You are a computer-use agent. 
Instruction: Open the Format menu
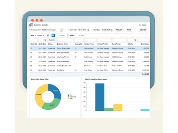coord(41,35)
